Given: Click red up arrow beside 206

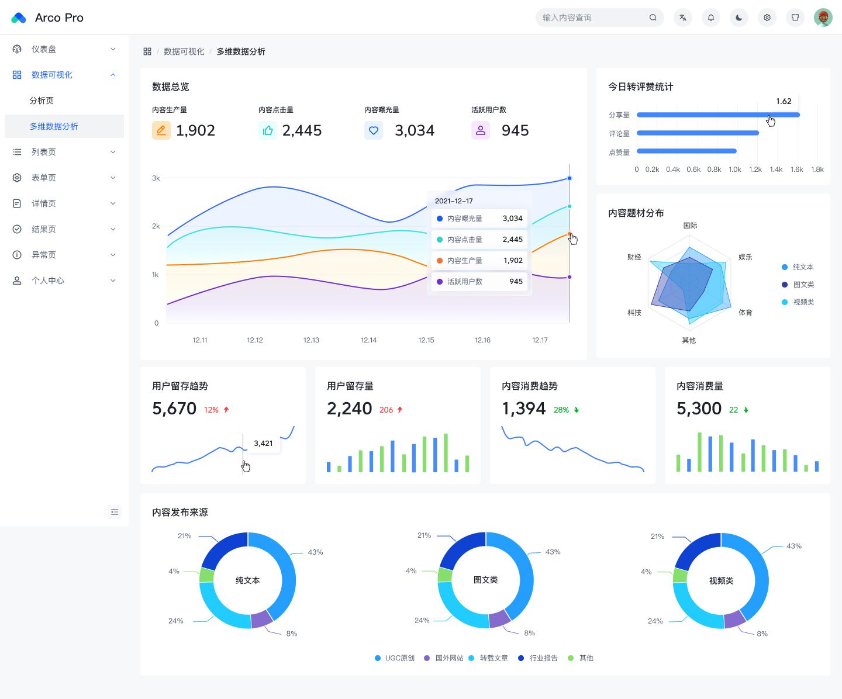Looking at the screenshot, I should 400,410.
